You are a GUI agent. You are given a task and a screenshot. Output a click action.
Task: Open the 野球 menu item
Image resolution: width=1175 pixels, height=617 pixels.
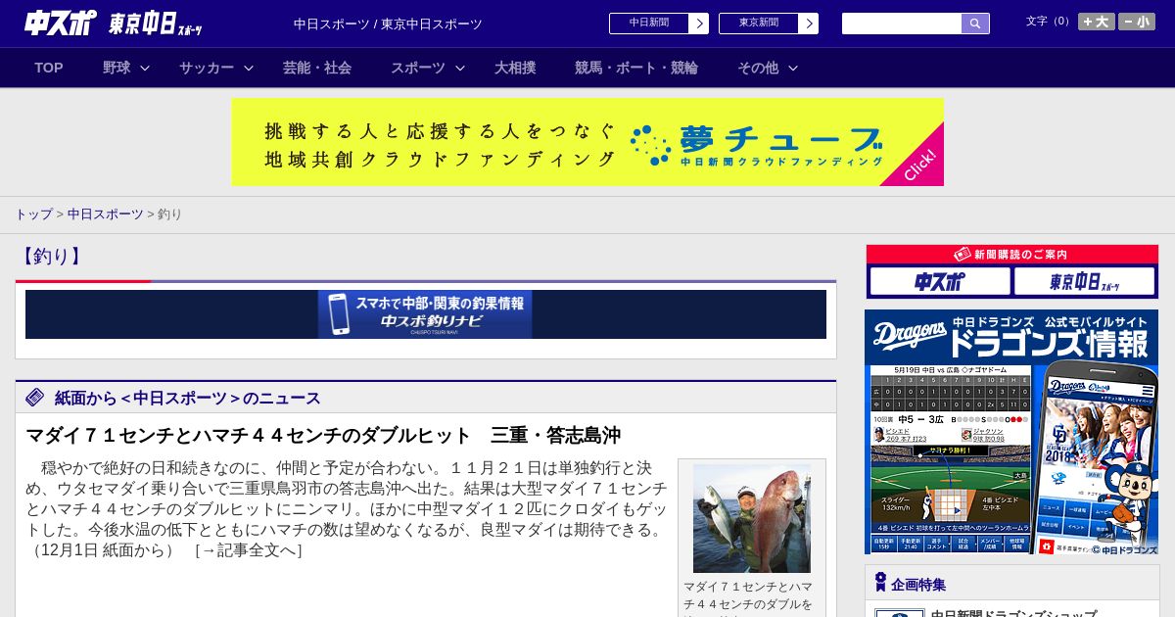tap(117, 68)
